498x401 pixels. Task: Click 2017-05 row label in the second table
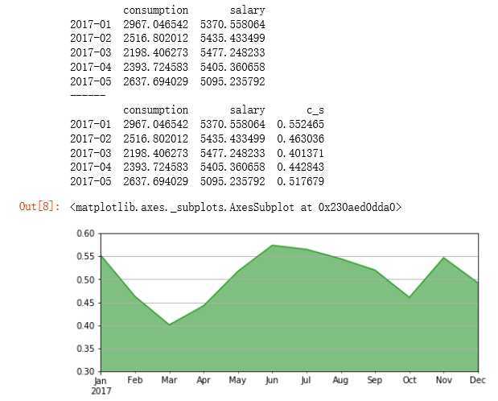coord(91,182)
